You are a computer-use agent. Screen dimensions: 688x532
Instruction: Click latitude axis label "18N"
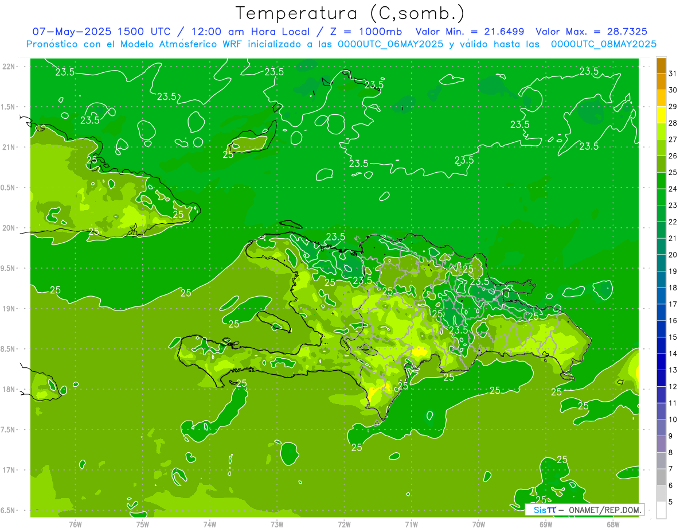(x=9, y=389)
